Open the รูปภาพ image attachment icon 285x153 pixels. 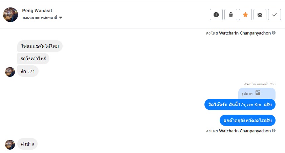pos(258,92)
